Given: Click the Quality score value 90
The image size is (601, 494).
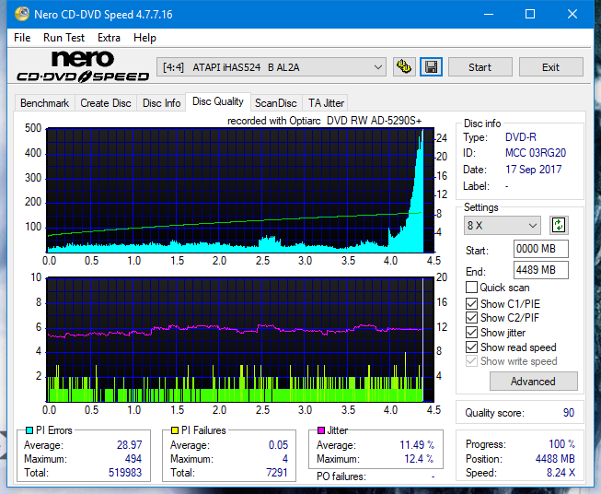Looking at the screenshot, I should pos(569,413).
